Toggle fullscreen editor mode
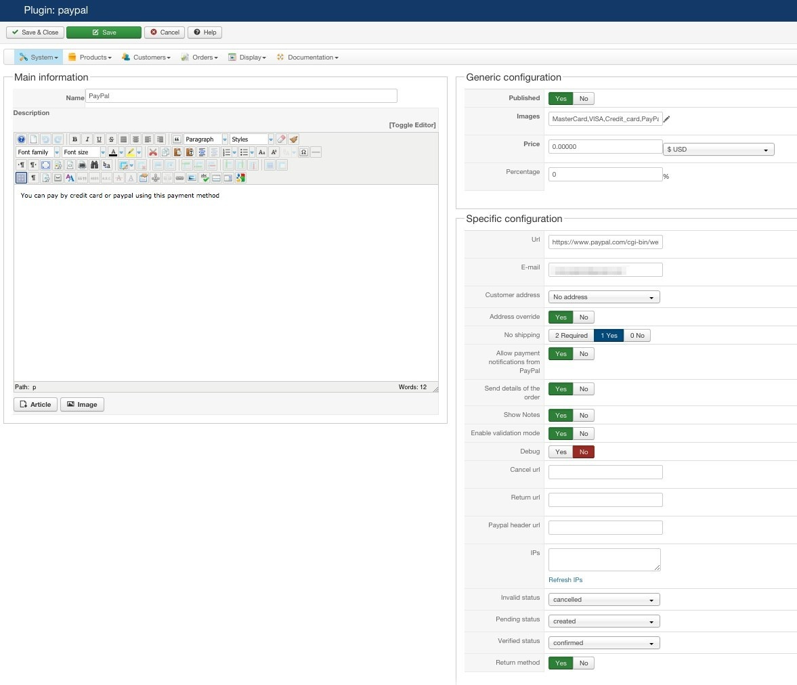The width and height of the screenshot is (797, 685). pos(46,164)
